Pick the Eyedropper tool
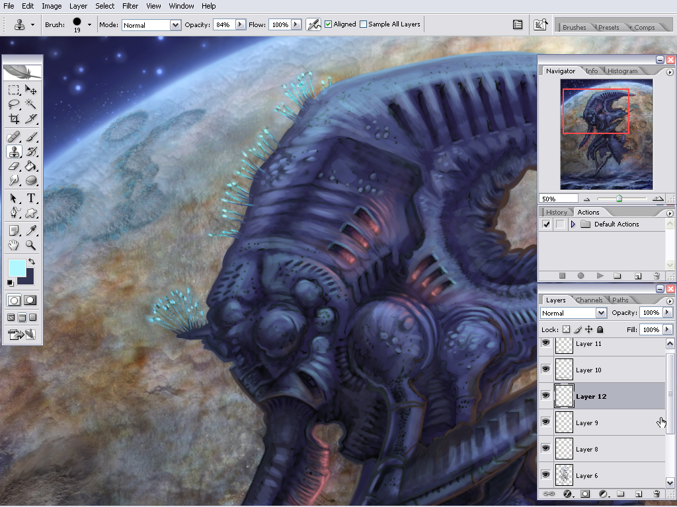The width and height of the screenshot is (677, 507). coord(30,230)
